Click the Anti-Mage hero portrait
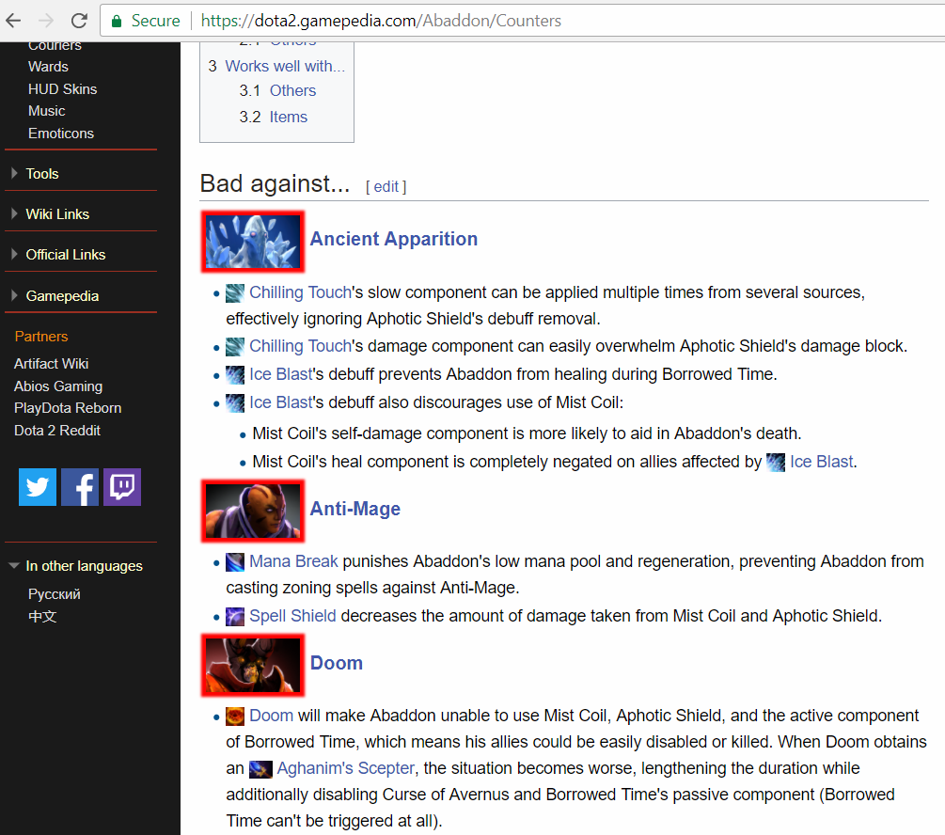This screenshot has height=835, width=945. click(x=253, y=511)
